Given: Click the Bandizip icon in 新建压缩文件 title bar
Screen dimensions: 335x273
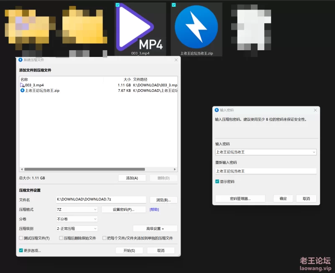Looking at the screenshot, I should point(21,60).
